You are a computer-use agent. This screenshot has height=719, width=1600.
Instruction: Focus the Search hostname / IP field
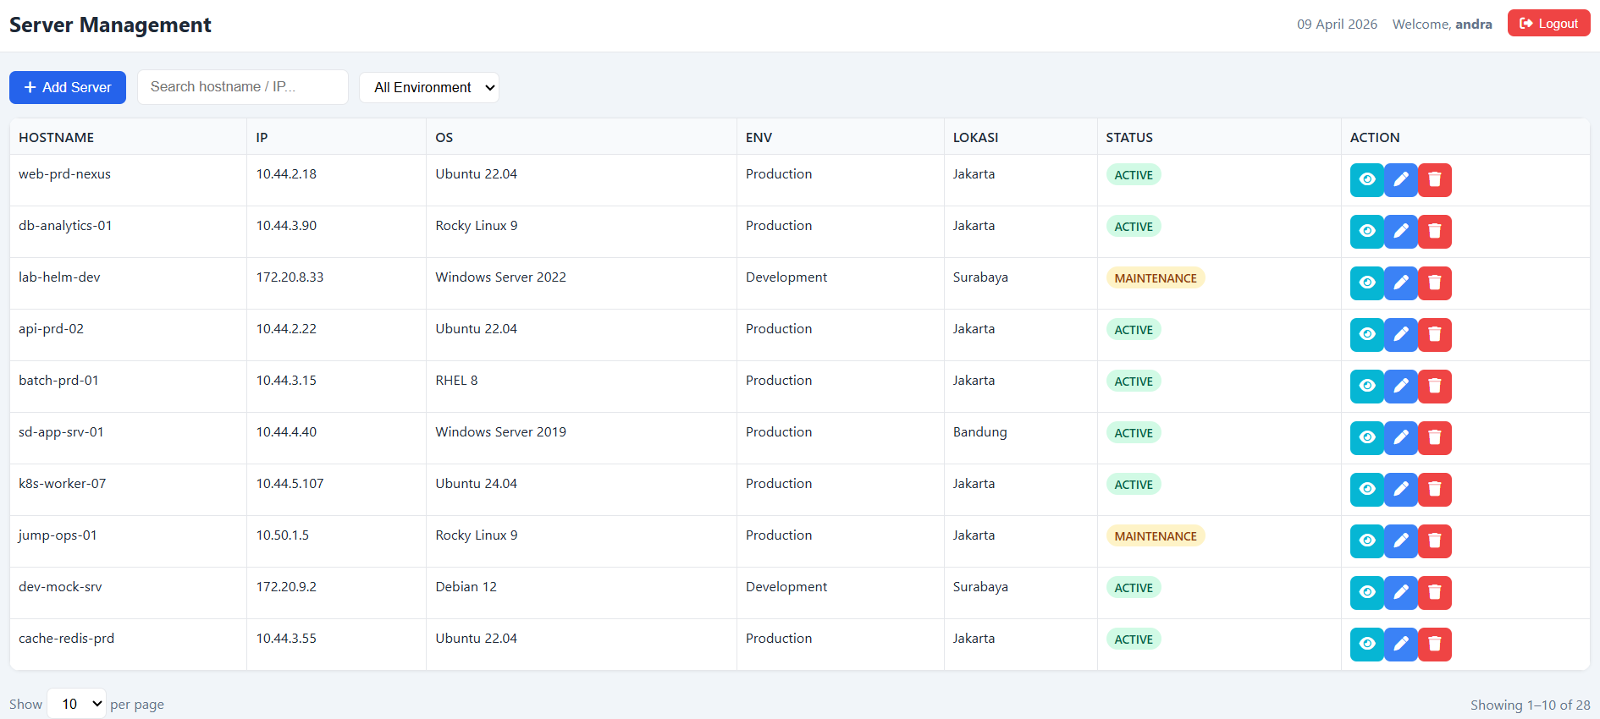(243, 87)
